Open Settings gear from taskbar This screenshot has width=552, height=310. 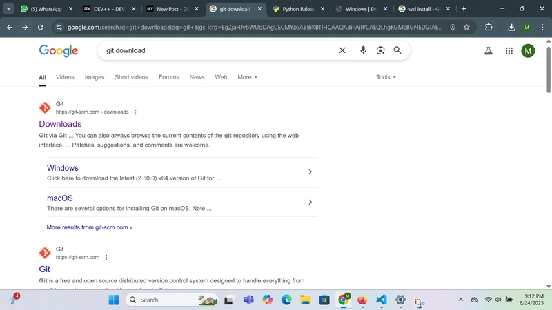pyautogui.click(x=400, y=300)
